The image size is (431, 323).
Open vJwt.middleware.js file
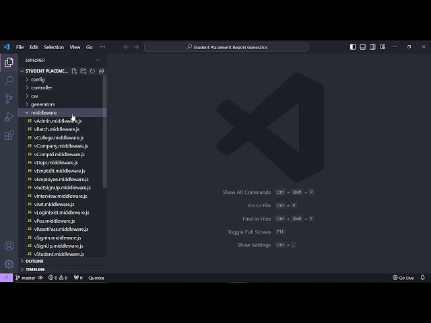point(63,205)
